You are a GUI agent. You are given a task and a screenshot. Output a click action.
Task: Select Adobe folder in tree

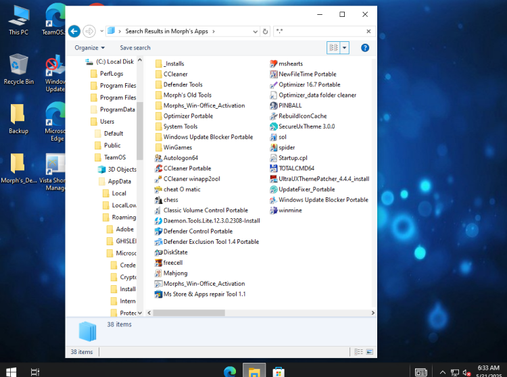tap(120, 229)
